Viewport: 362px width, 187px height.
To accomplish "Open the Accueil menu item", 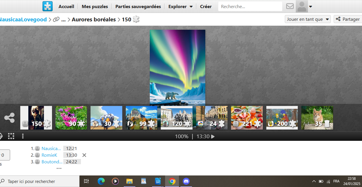I will [x=66, y=6].
